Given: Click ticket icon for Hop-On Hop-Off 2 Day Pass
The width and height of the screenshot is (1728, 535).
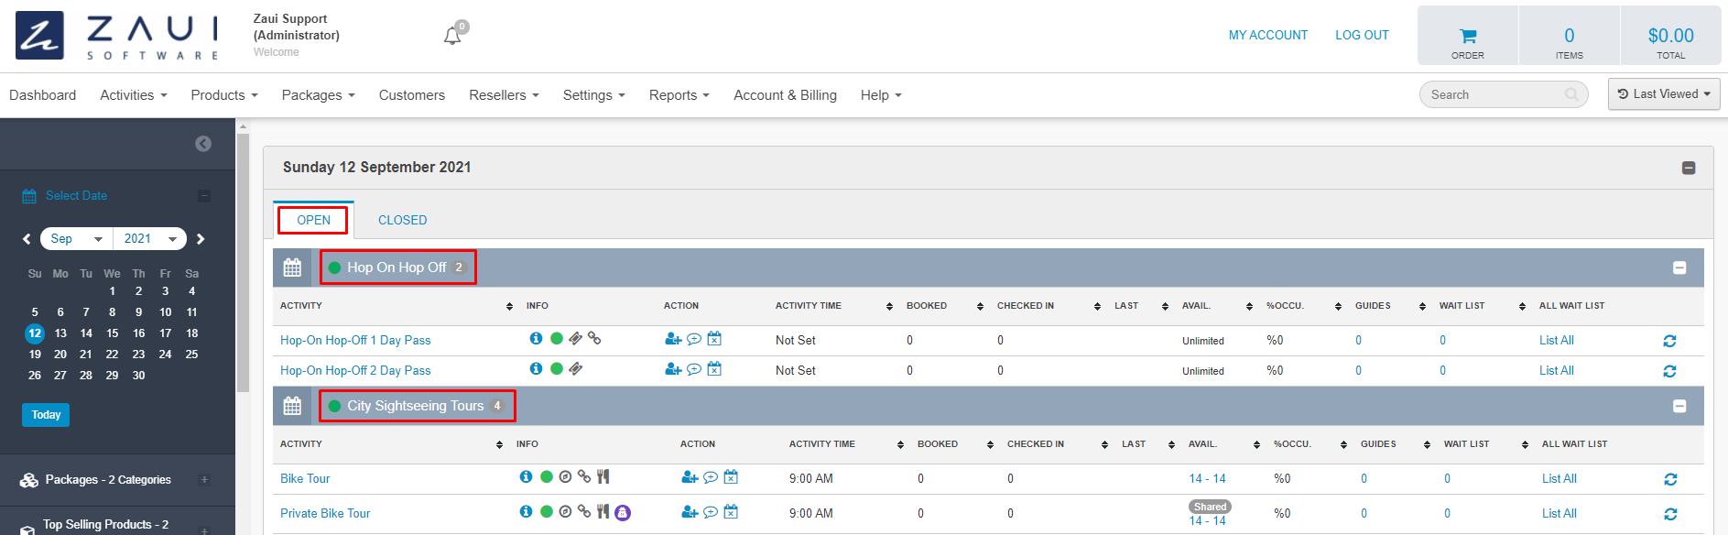Looking at the screenshot, I should 575,369.
